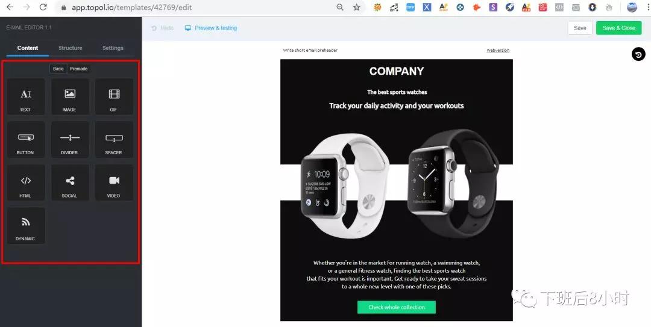This screenshot has height=327, width=651.
Task: Pick the SOCIAL share block
Action: point(70,182)
